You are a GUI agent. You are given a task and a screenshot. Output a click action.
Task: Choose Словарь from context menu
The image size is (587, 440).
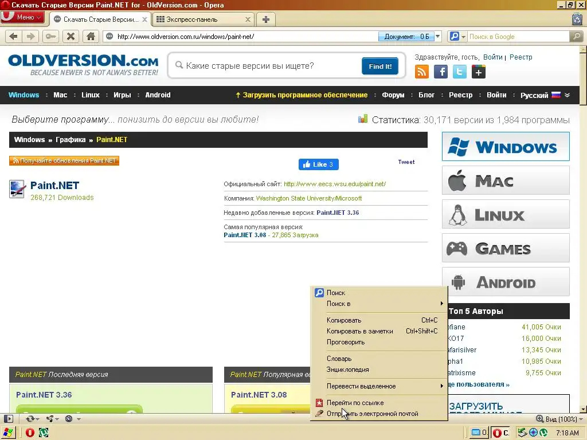click(379, 359)
